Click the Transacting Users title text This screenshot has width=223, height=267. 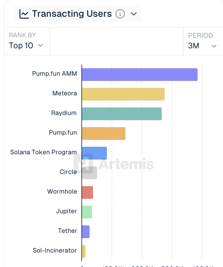72,14
